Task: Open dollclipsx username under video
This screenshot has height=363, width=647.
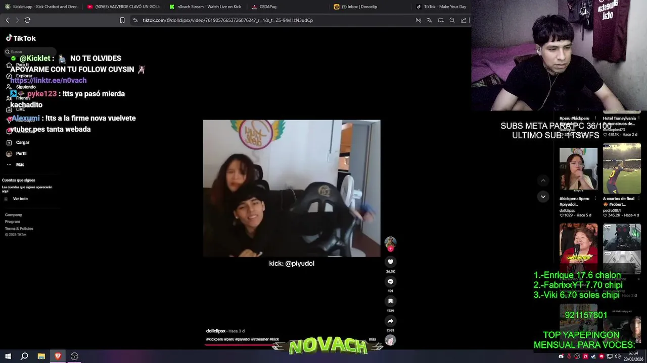Action: tap(216, 331)
